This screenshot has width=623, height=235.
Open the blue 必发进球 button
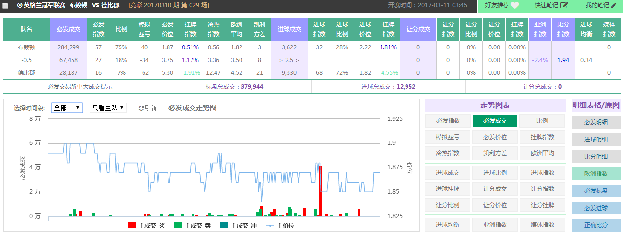(x=596, y=208)
